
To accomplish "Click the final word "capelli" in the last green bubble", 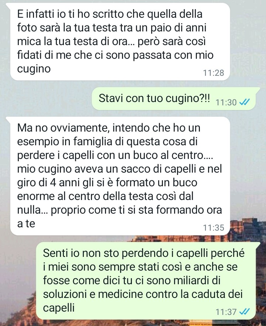I will [59, 308].
